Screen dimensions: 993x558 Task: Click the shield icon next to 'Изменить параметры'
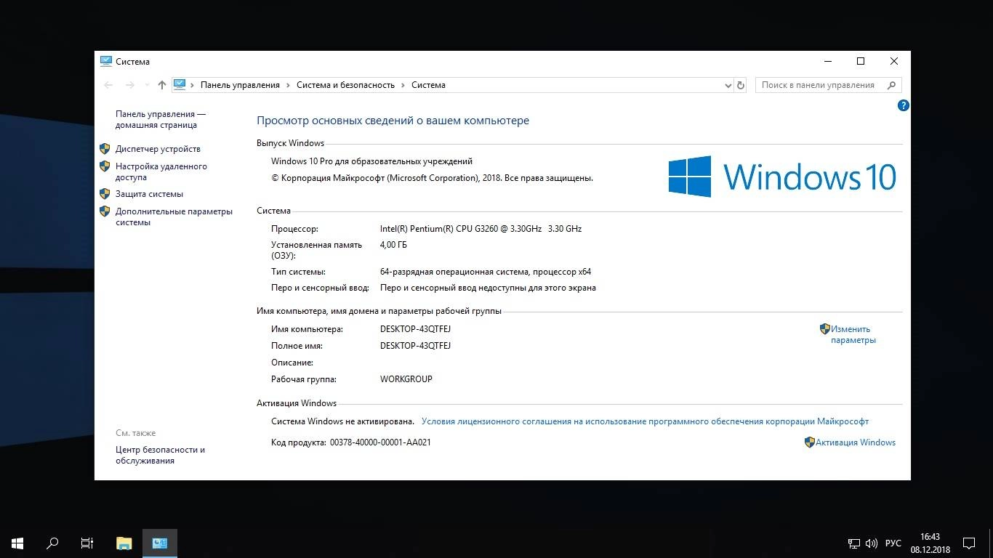[824, 329]
